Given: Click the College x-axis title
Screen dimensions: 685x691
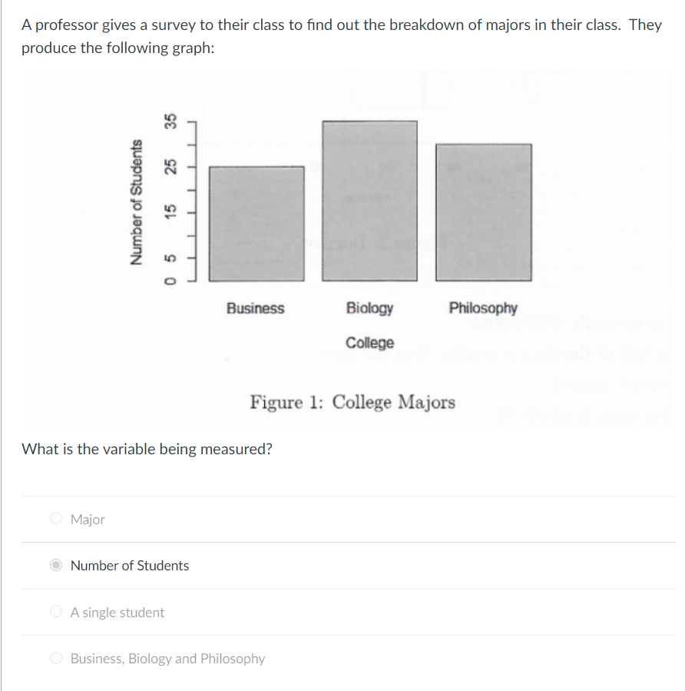Looking at the screenshot, I should pos(369,343).
